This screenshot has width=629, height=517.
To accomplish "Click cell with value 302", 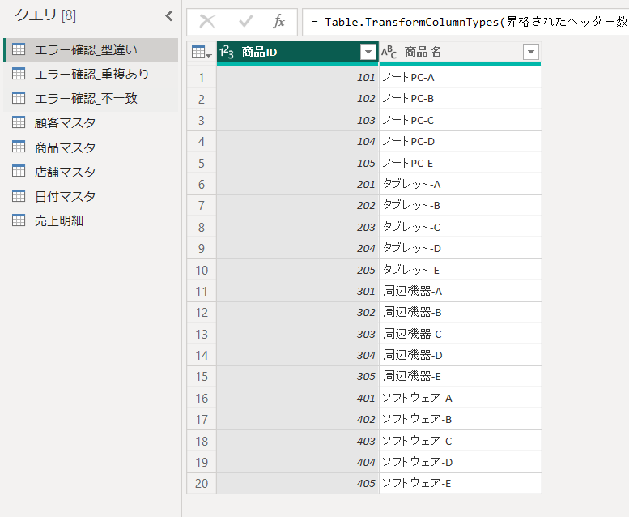I will pyautogui.click(x=298, y=312).
